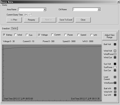Click the End Time label on the chart
This screenshot has width=120, height=105.
[85, 99]
